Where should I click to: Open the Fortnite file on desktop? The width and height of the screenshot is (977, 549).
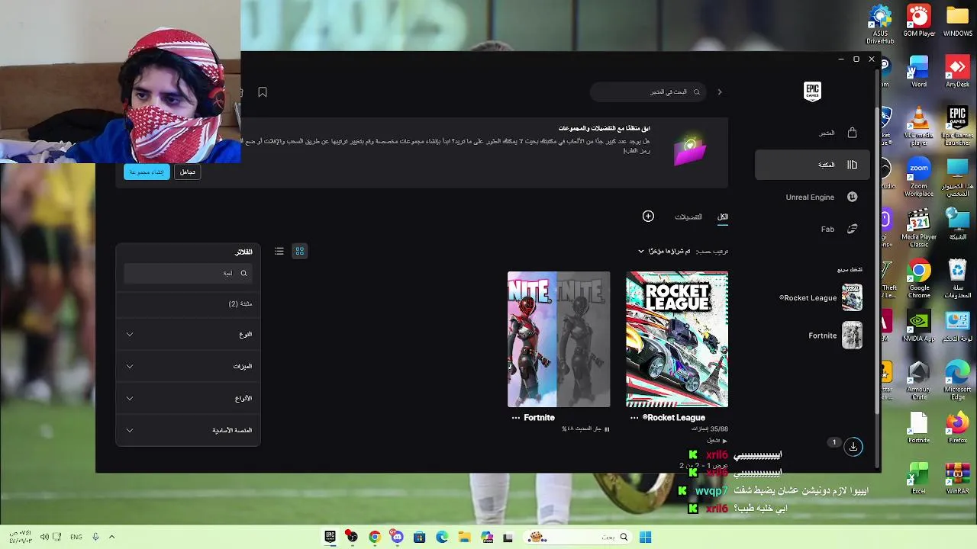click(919, 427)
